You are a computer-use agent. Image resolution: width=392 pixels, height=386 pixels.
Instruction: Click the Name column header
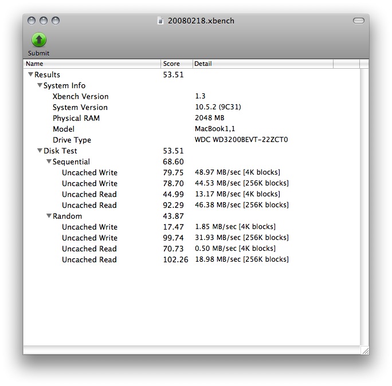tap(92, 64)
